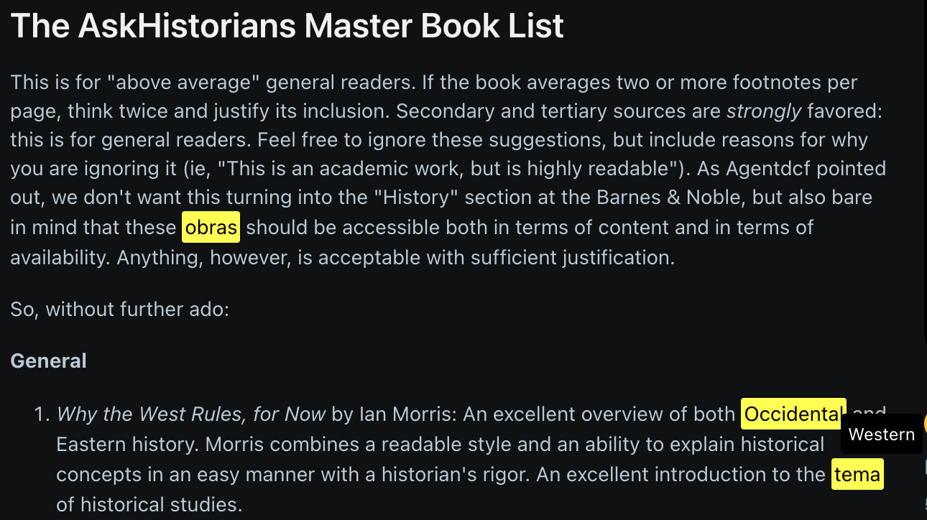The height and width of the screenshot is (520, 927).
Task: Click the italicized word "strongly"
Action: (x=763, y=111)
